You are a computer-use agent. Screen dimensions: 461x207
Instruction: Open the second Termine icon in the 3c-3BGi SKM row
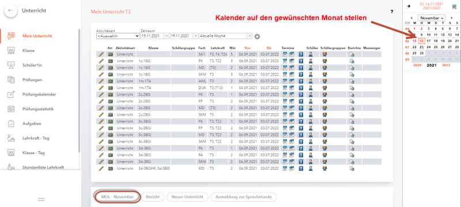292,141
